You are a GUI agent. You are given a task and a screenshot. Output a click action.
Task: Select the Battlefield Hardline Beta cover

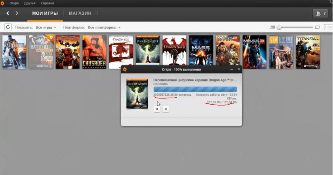pos(41,52)
